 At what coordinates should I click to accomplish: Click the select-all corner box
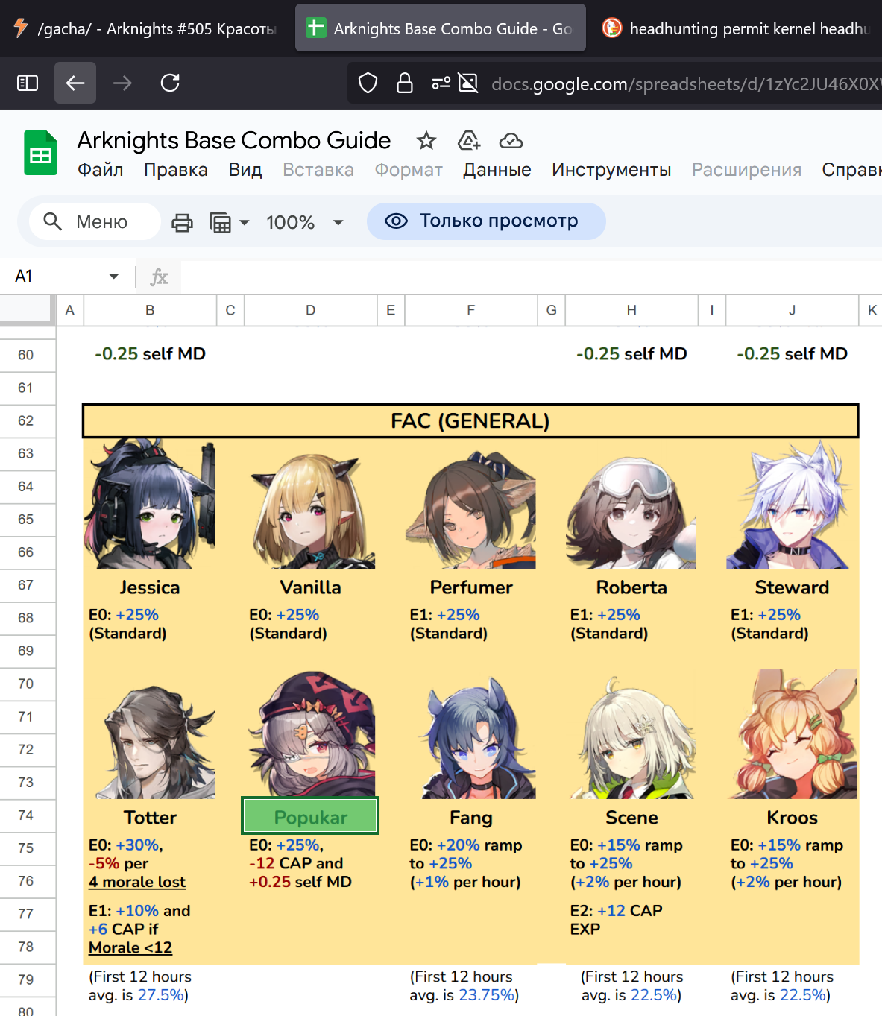(x=28, y=310)
